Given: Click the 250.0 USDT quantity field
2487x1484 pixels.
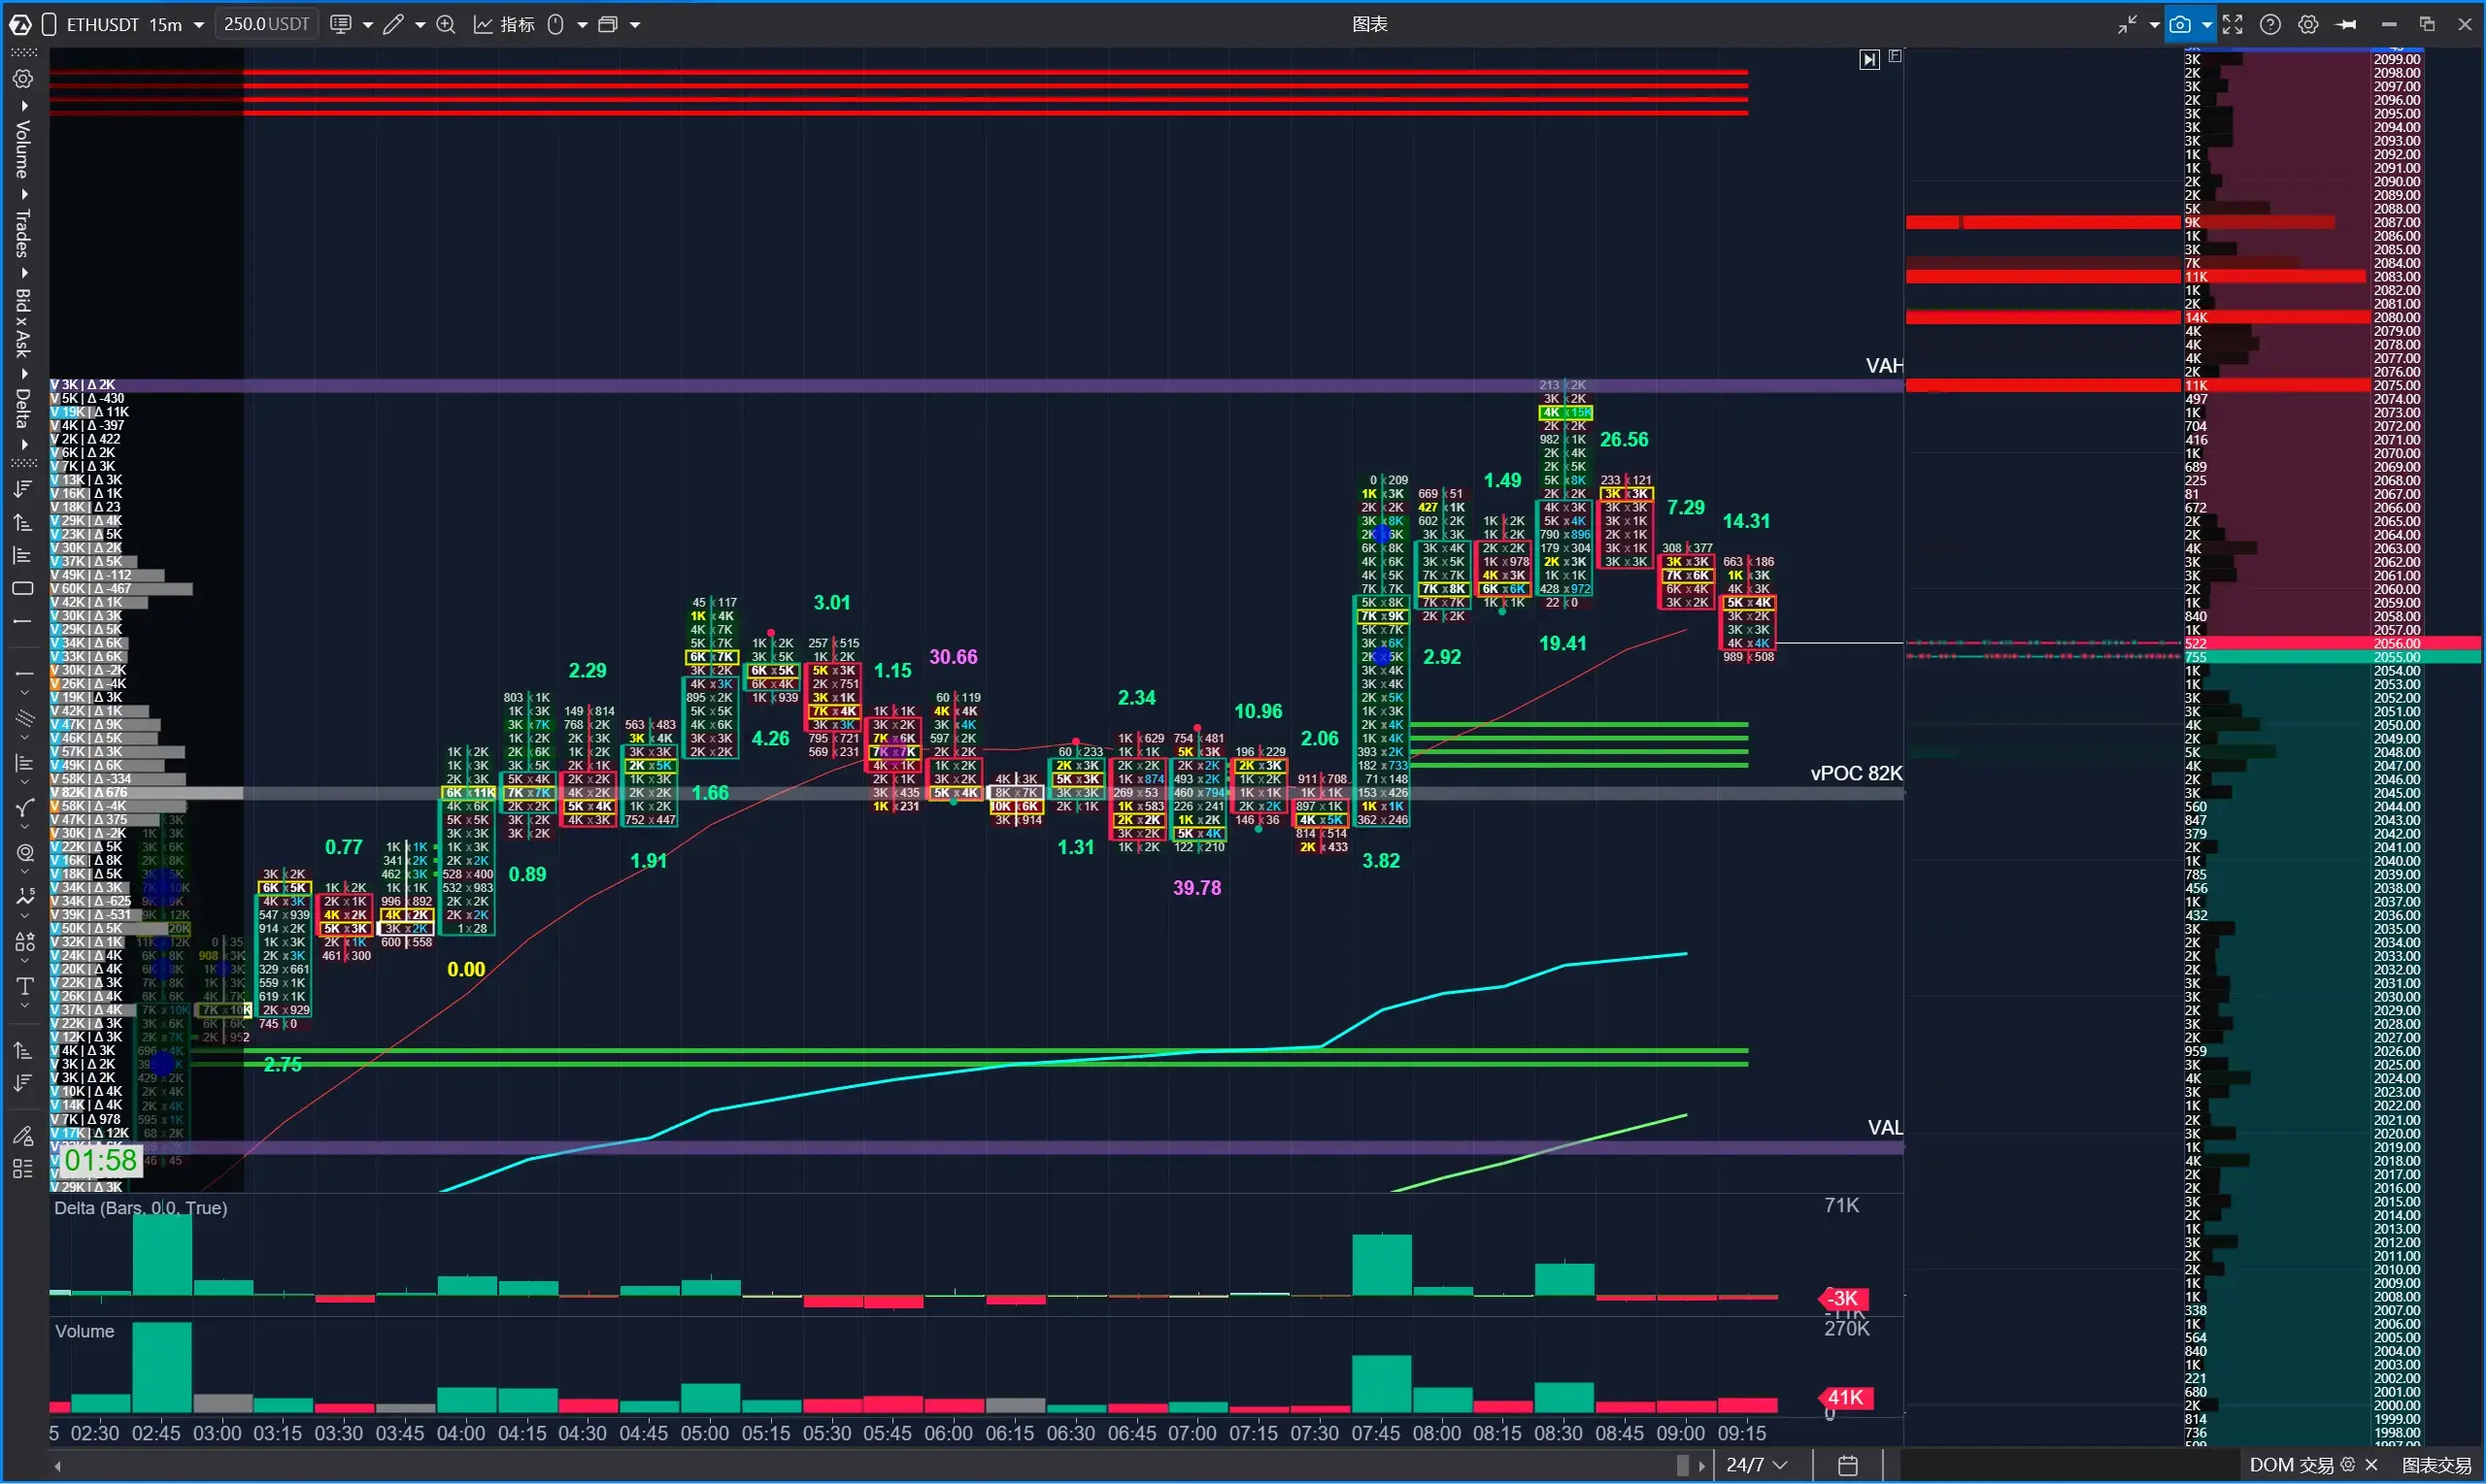Looking at the screenshot, I should pos(266,24).
